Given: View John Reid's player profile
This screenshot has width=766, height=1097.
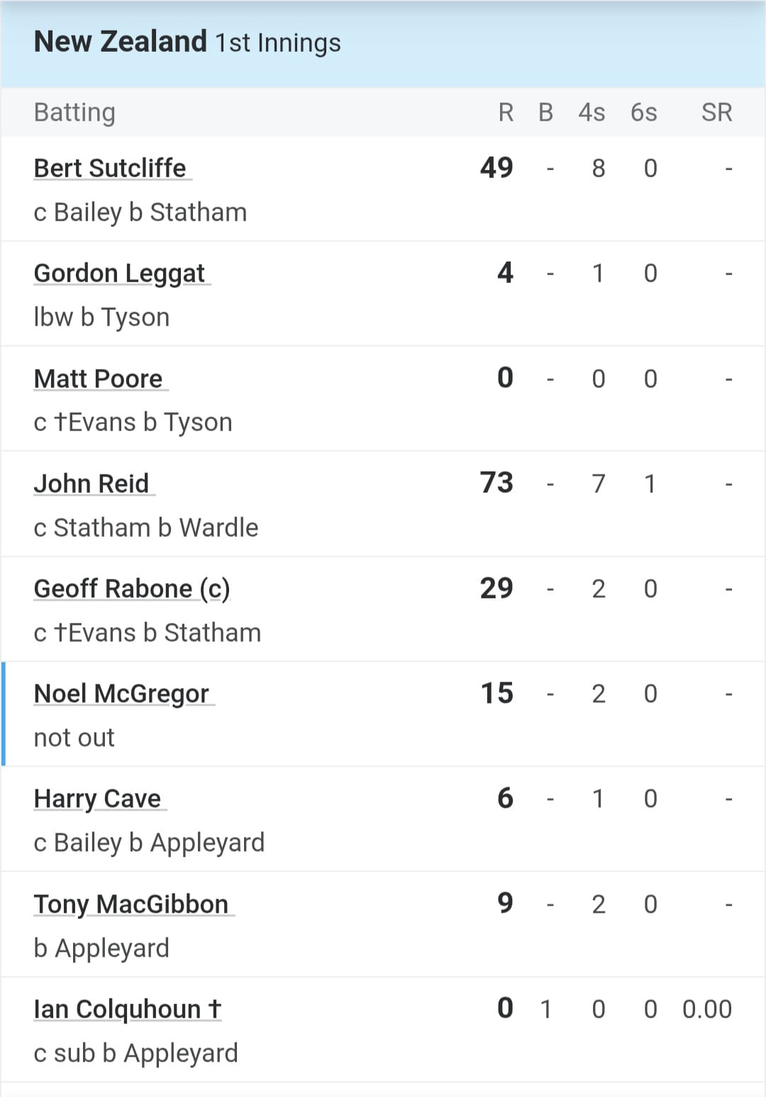Looking at the screenshot, I should click(x=91, y=484).
